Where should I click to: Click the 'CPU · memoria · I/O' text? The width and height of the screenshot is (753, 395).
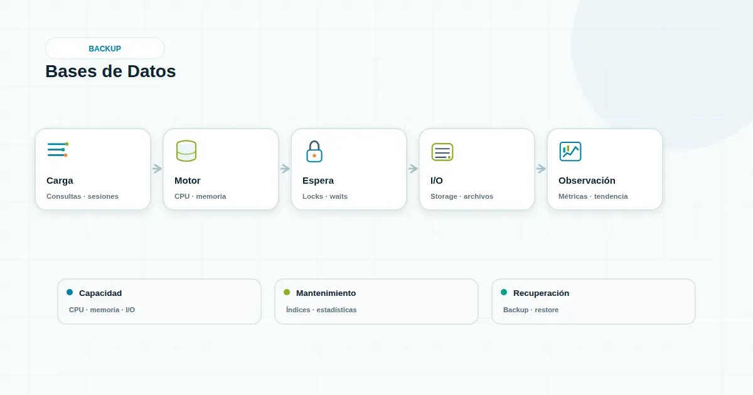[102, 310]
